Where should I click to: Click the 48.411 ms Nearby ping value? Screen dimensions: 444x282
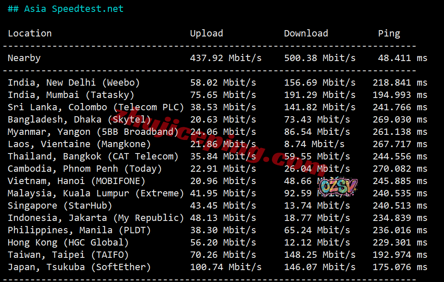pos(402,58)
